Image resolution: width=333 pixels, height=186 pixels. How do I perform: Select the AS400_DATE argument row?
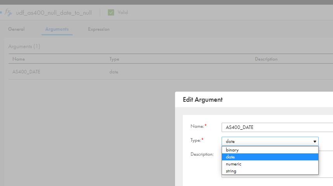click(171, 71)
